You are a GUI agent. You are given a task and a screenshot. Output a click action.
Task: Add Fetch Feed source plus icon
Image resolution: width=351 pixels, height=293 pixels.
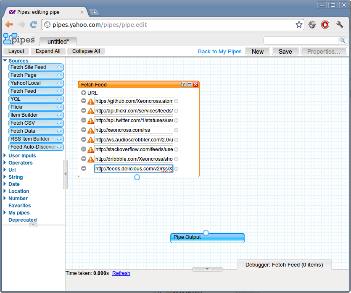[x=59, y=91]
